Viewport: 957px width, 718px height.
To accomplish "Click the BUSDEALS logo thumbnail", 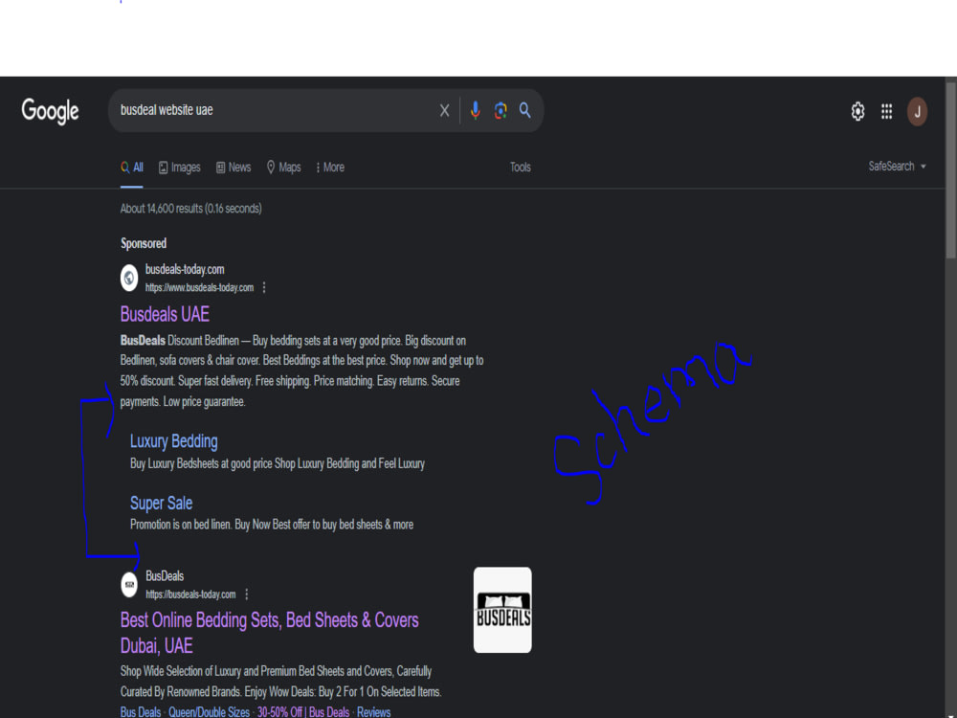I will click(502, 610).
